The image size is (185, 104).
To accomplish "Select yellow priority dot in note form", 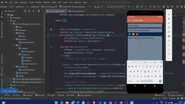I will 133,34.
